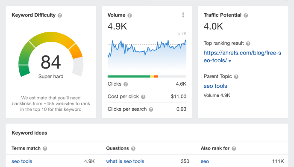The width and height of the screenshot is (294, 167).
Task: Click the Clicks per search help icon
Action: click(x=151, y=109)
